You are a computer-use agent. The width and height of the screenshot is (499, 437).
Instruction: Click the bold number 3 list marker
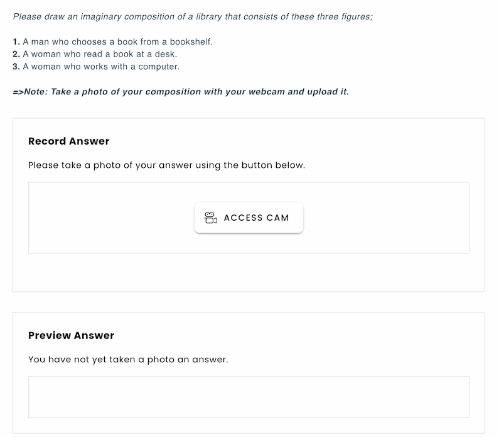(x=16, y=67)
